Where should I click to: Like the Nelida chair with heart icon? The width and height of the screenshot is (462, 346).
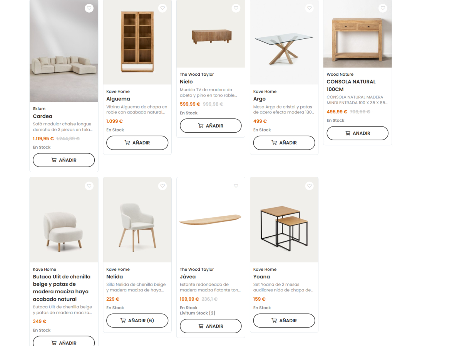click(x=162, y=186)
